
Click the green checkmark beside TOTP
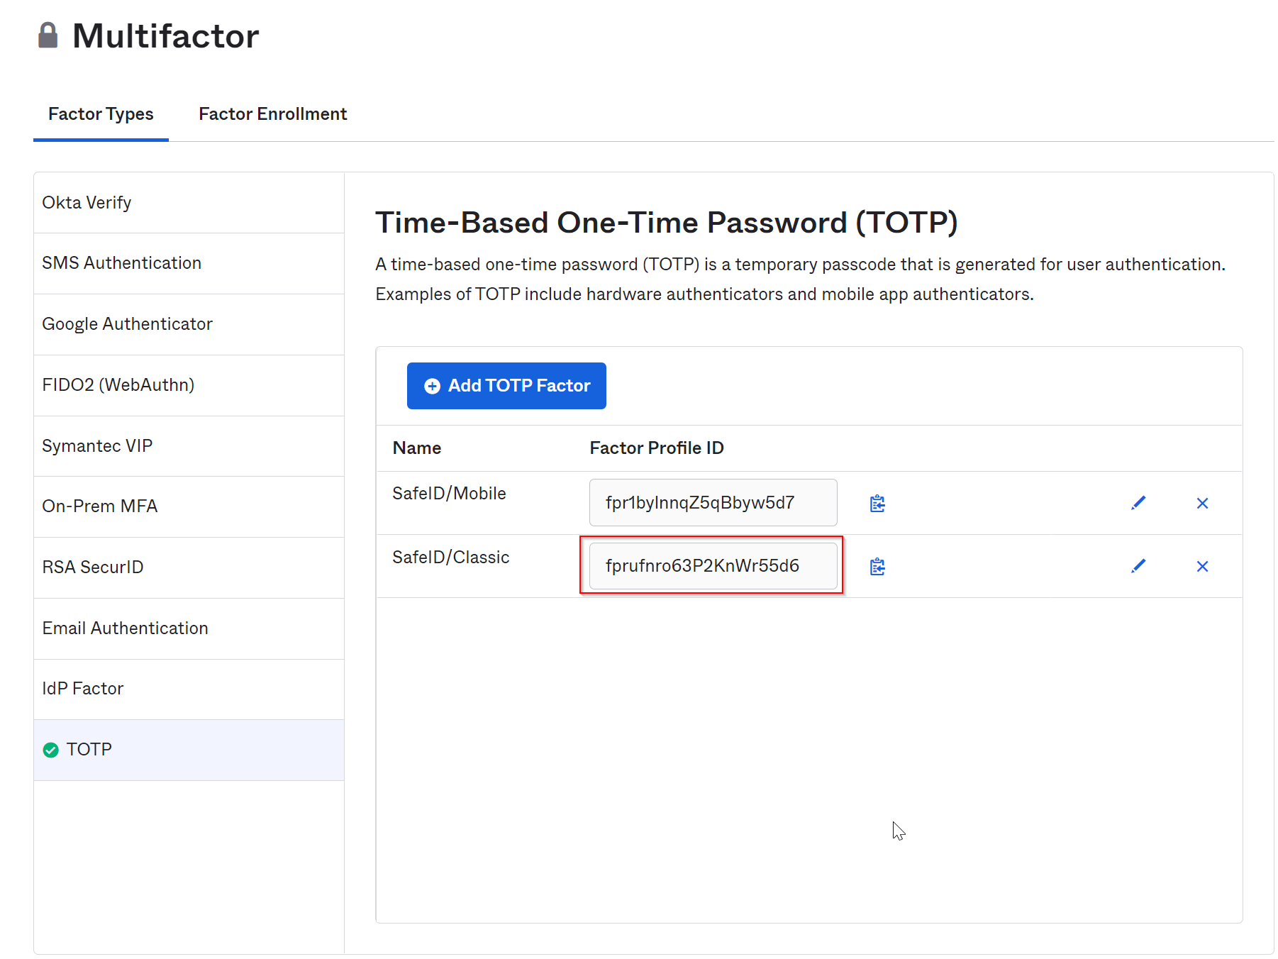point(51,750)
